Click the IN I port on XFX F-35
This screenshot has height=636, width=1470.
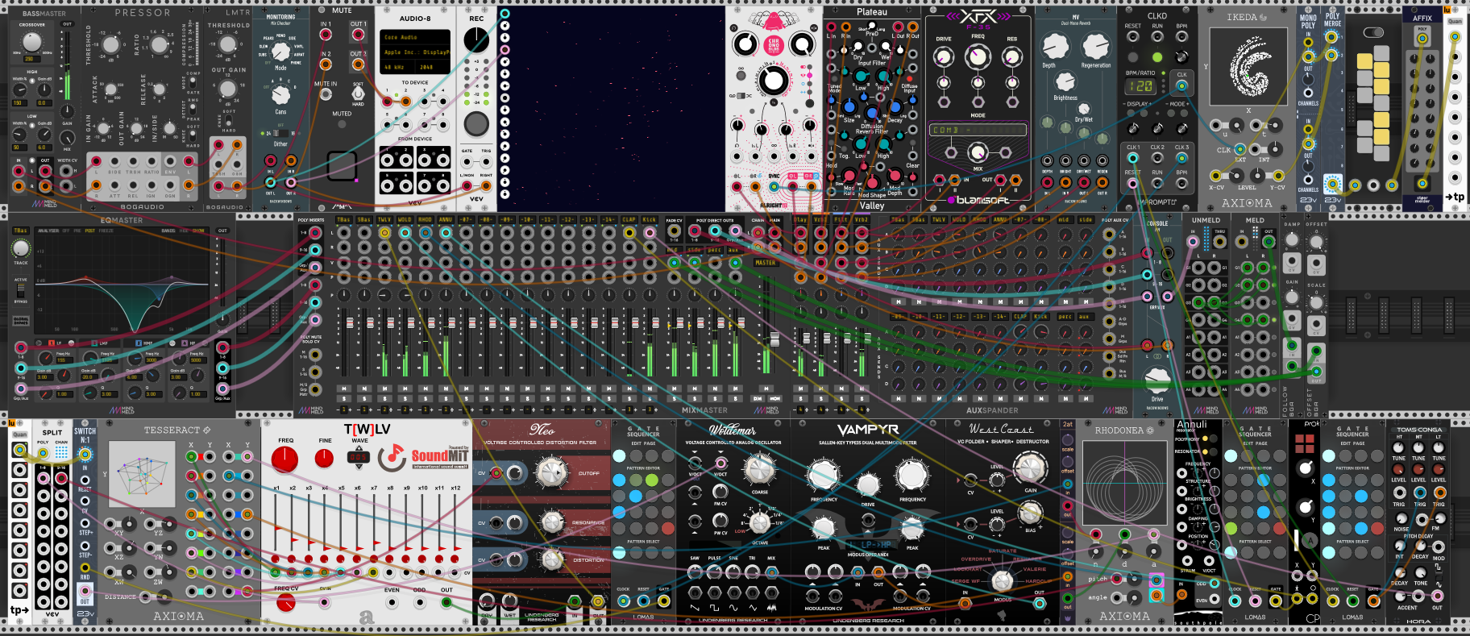coord(939,180)
